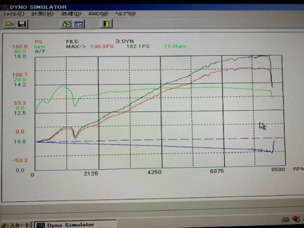Click the 136.9PS max value label
The image size is (304, 228).
[102, 46]
